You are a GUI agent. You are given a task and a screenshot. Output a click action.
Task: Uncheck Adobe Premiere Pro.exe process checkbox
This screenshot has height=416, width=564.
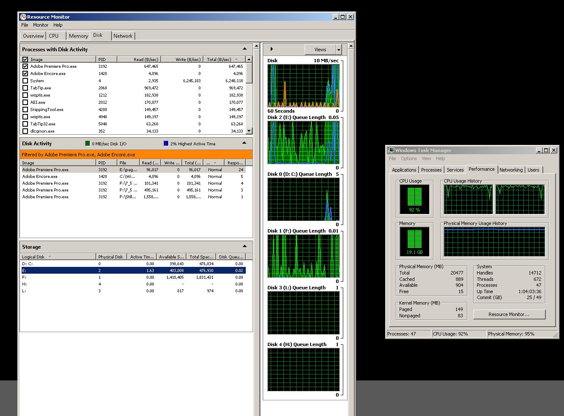(x=25, y=67)
